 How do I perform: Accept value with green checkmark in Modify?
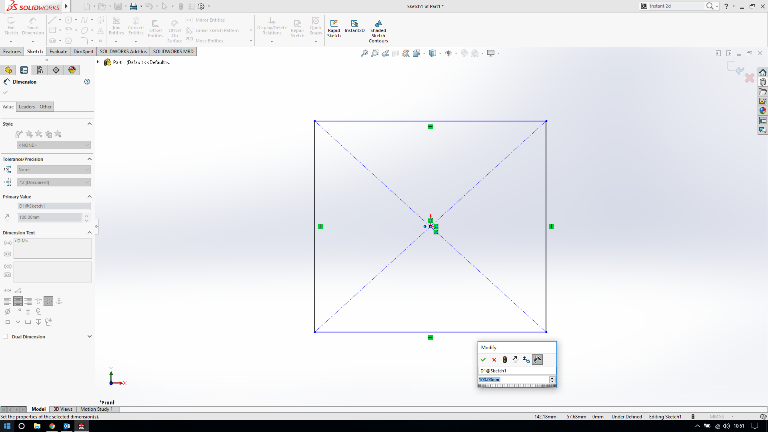point(483,360)
